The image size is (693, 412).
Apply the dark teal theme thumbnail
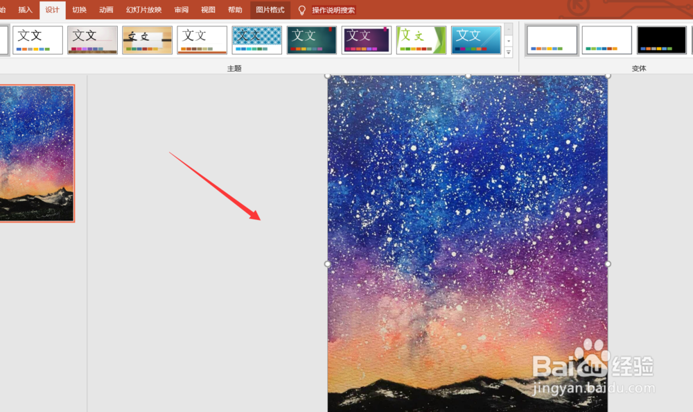312,40
